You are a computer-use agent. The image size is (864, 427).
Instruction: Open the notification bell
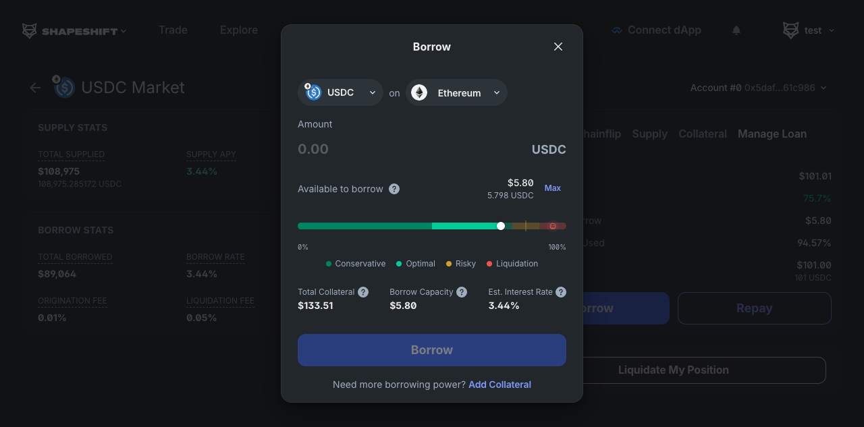click(x=736, y=30)
